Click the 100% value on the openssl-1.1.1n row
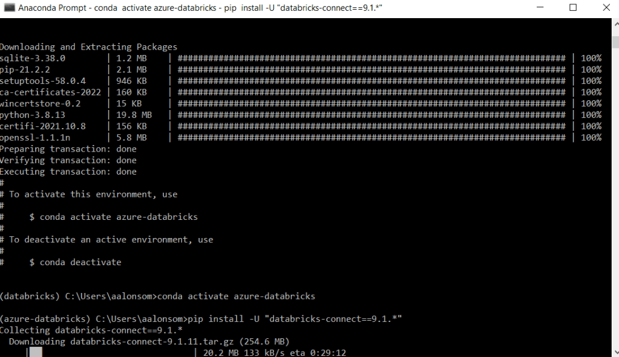 [591, 138]
